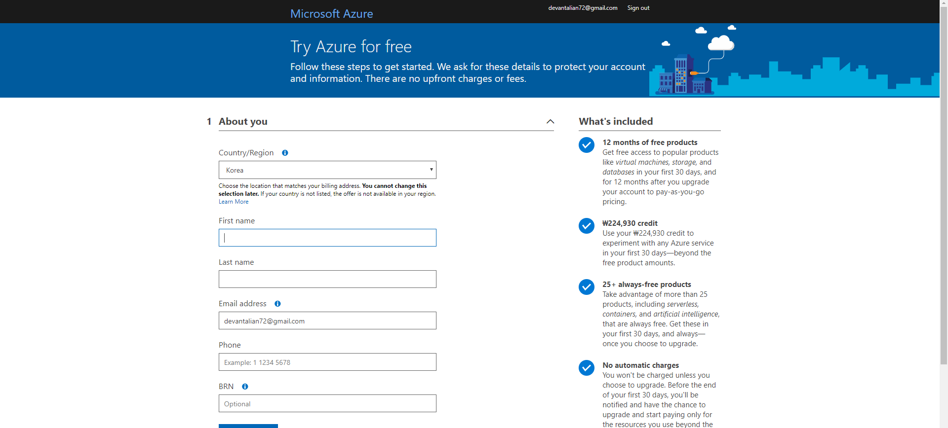Select the Email address input field

tap(327, 321)
